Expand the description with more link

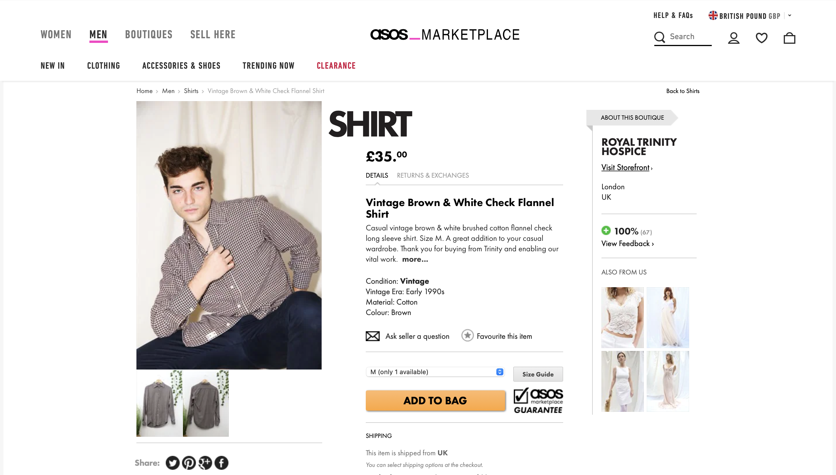pos(415,259)
